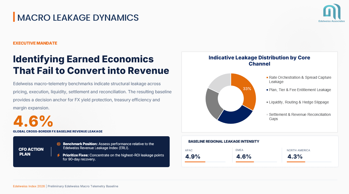Click the gray Liquidity, Routing legend marker
The height and width of the screenshot is (194, 349).
[267, 102]
